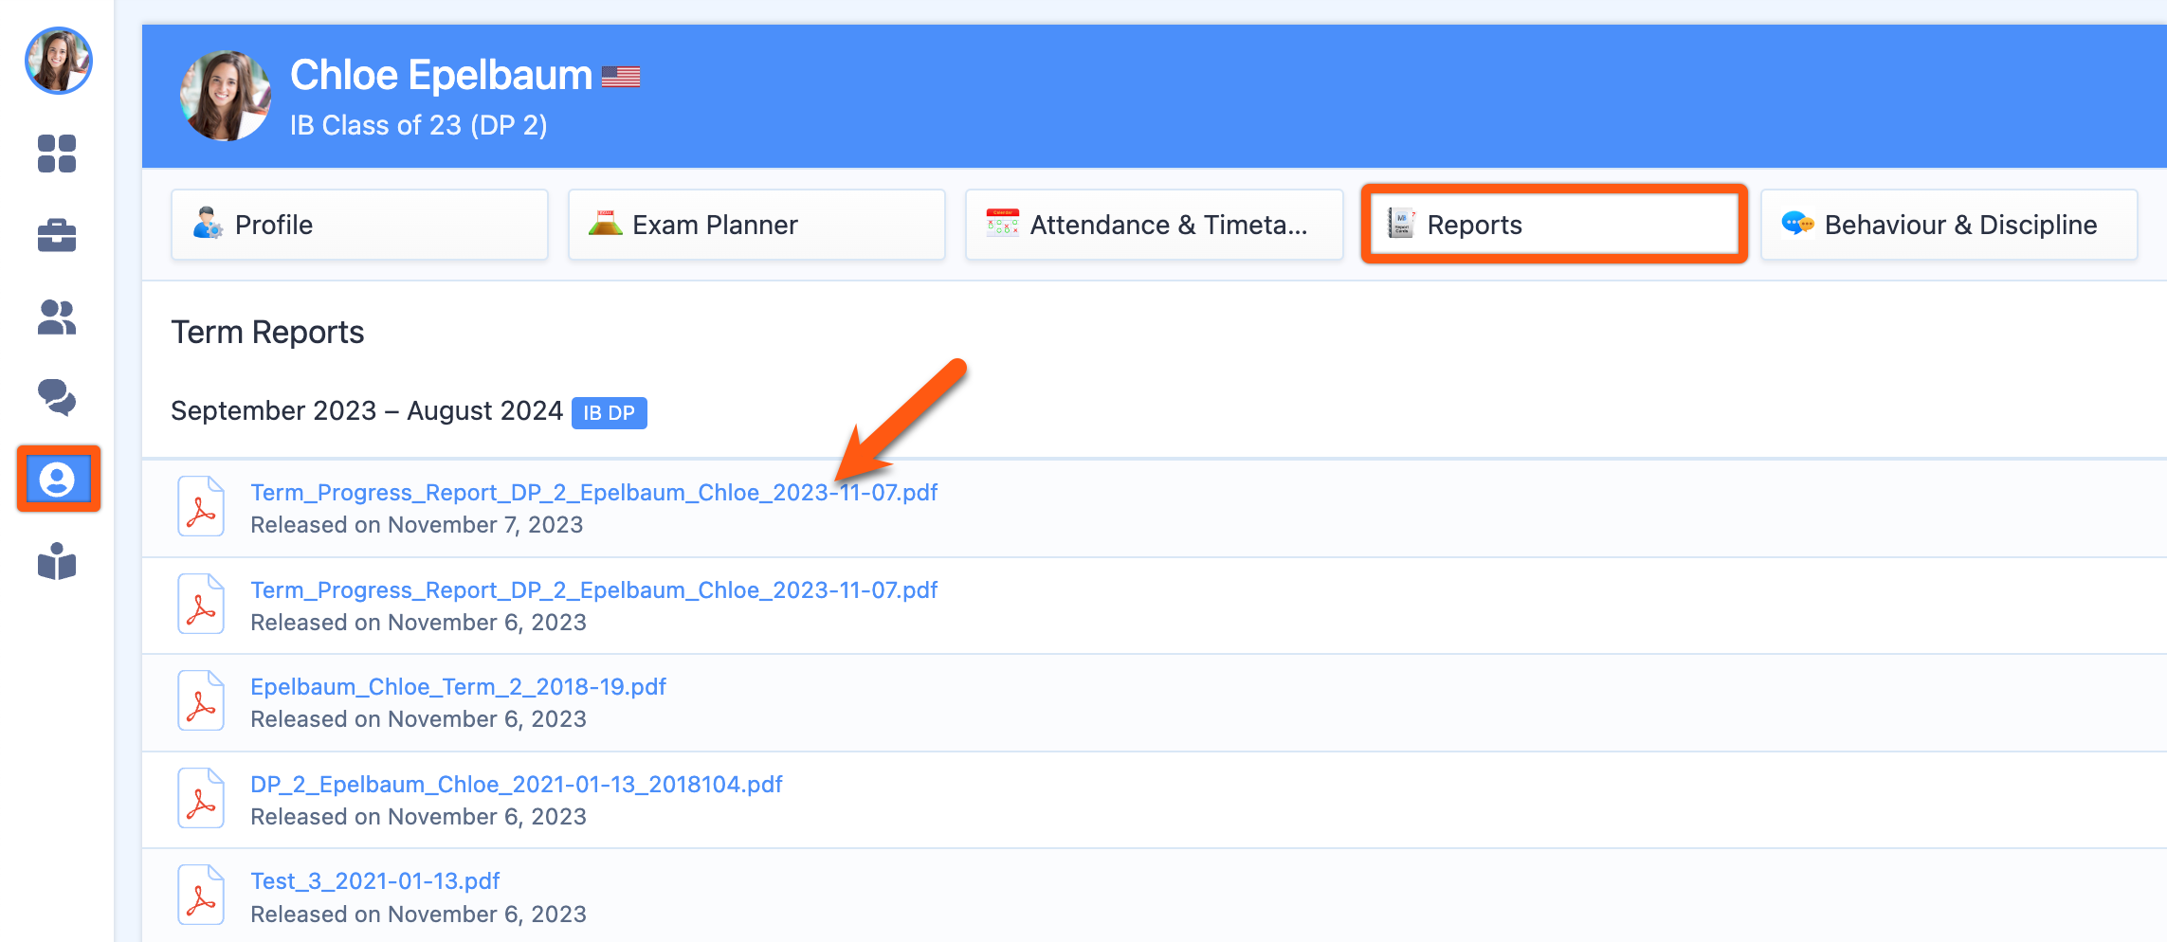This screenshot has height=942, width=2167.
Task: Click Chloe Epelbaum's header profile photo
Action: (x=226, y=96)
